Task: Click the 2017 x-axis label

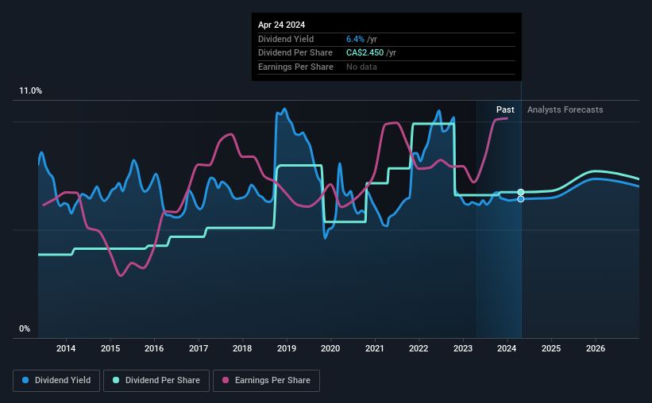Action: [x=199, y=348]
